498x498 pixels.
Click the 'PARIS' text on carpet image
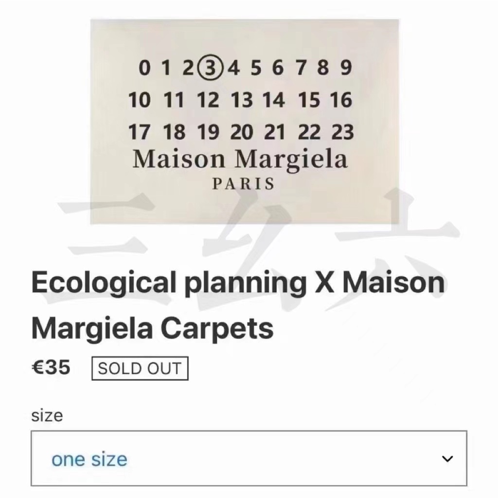pyautogui.click(x=243, y=184)
